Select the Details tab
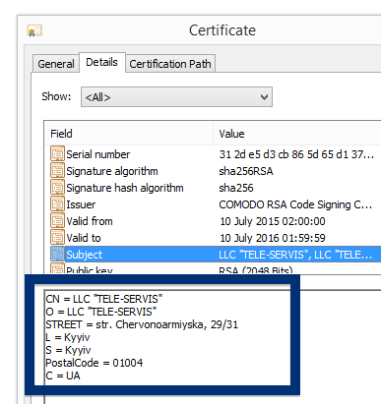Screen dimensions: 381x404 (101, 62)
